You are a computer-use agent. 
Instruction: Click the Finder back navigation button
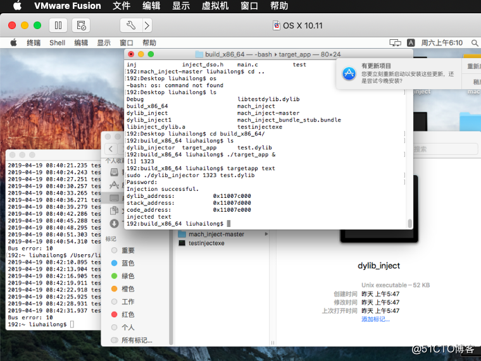[x=111, y=149]
